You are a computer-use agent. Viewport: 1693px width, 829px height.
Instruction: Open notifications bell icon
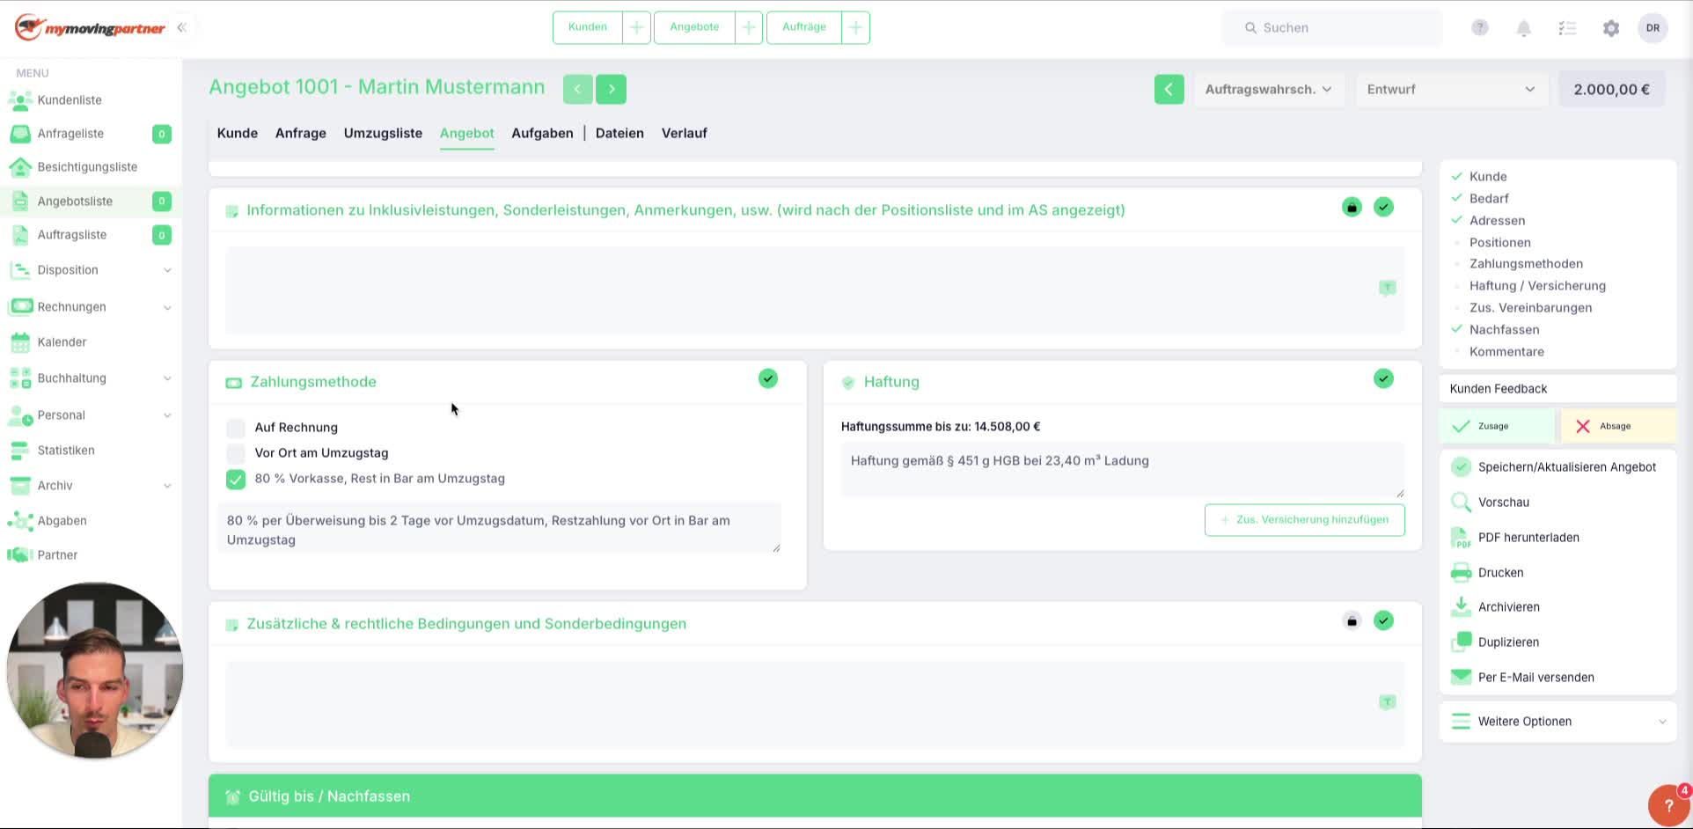(1524, 28)
